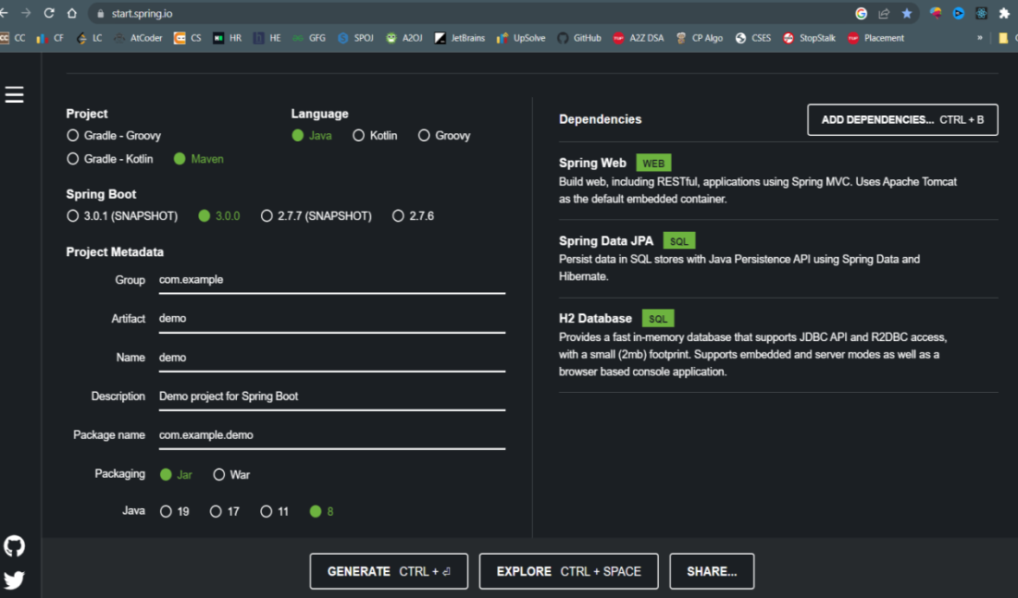Viewport: 1018px width, 598px height.
Task: Select Spring Boot 2.7.6
Action: (x=413, y=216)
